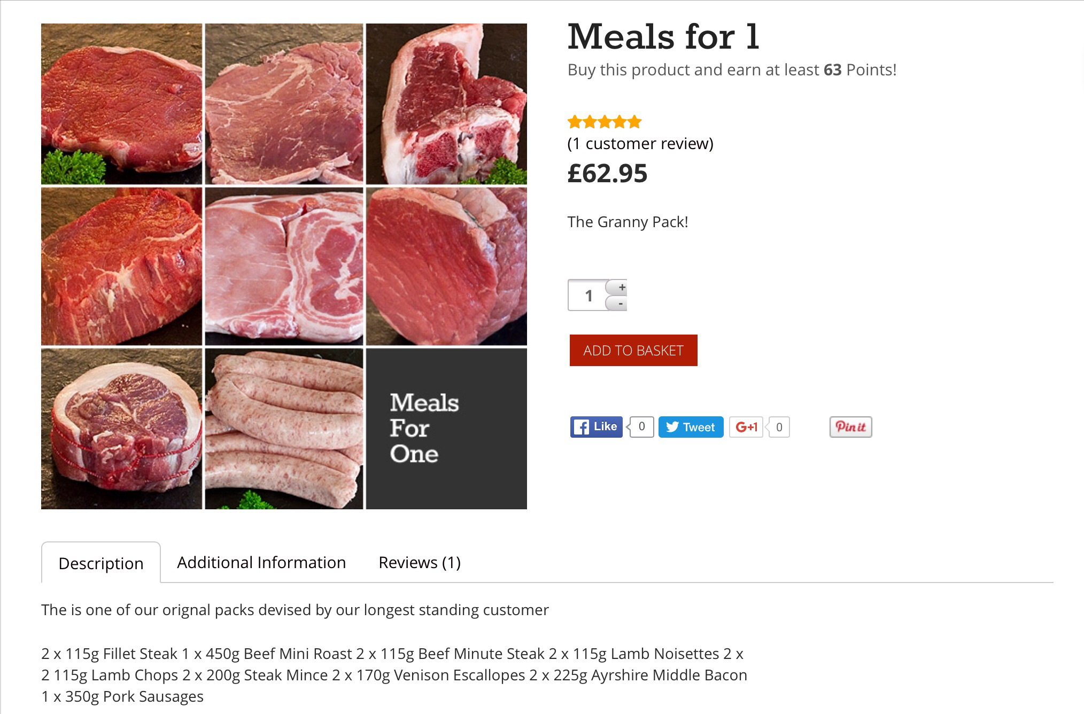Click the Google +1 button

point(746,427)
